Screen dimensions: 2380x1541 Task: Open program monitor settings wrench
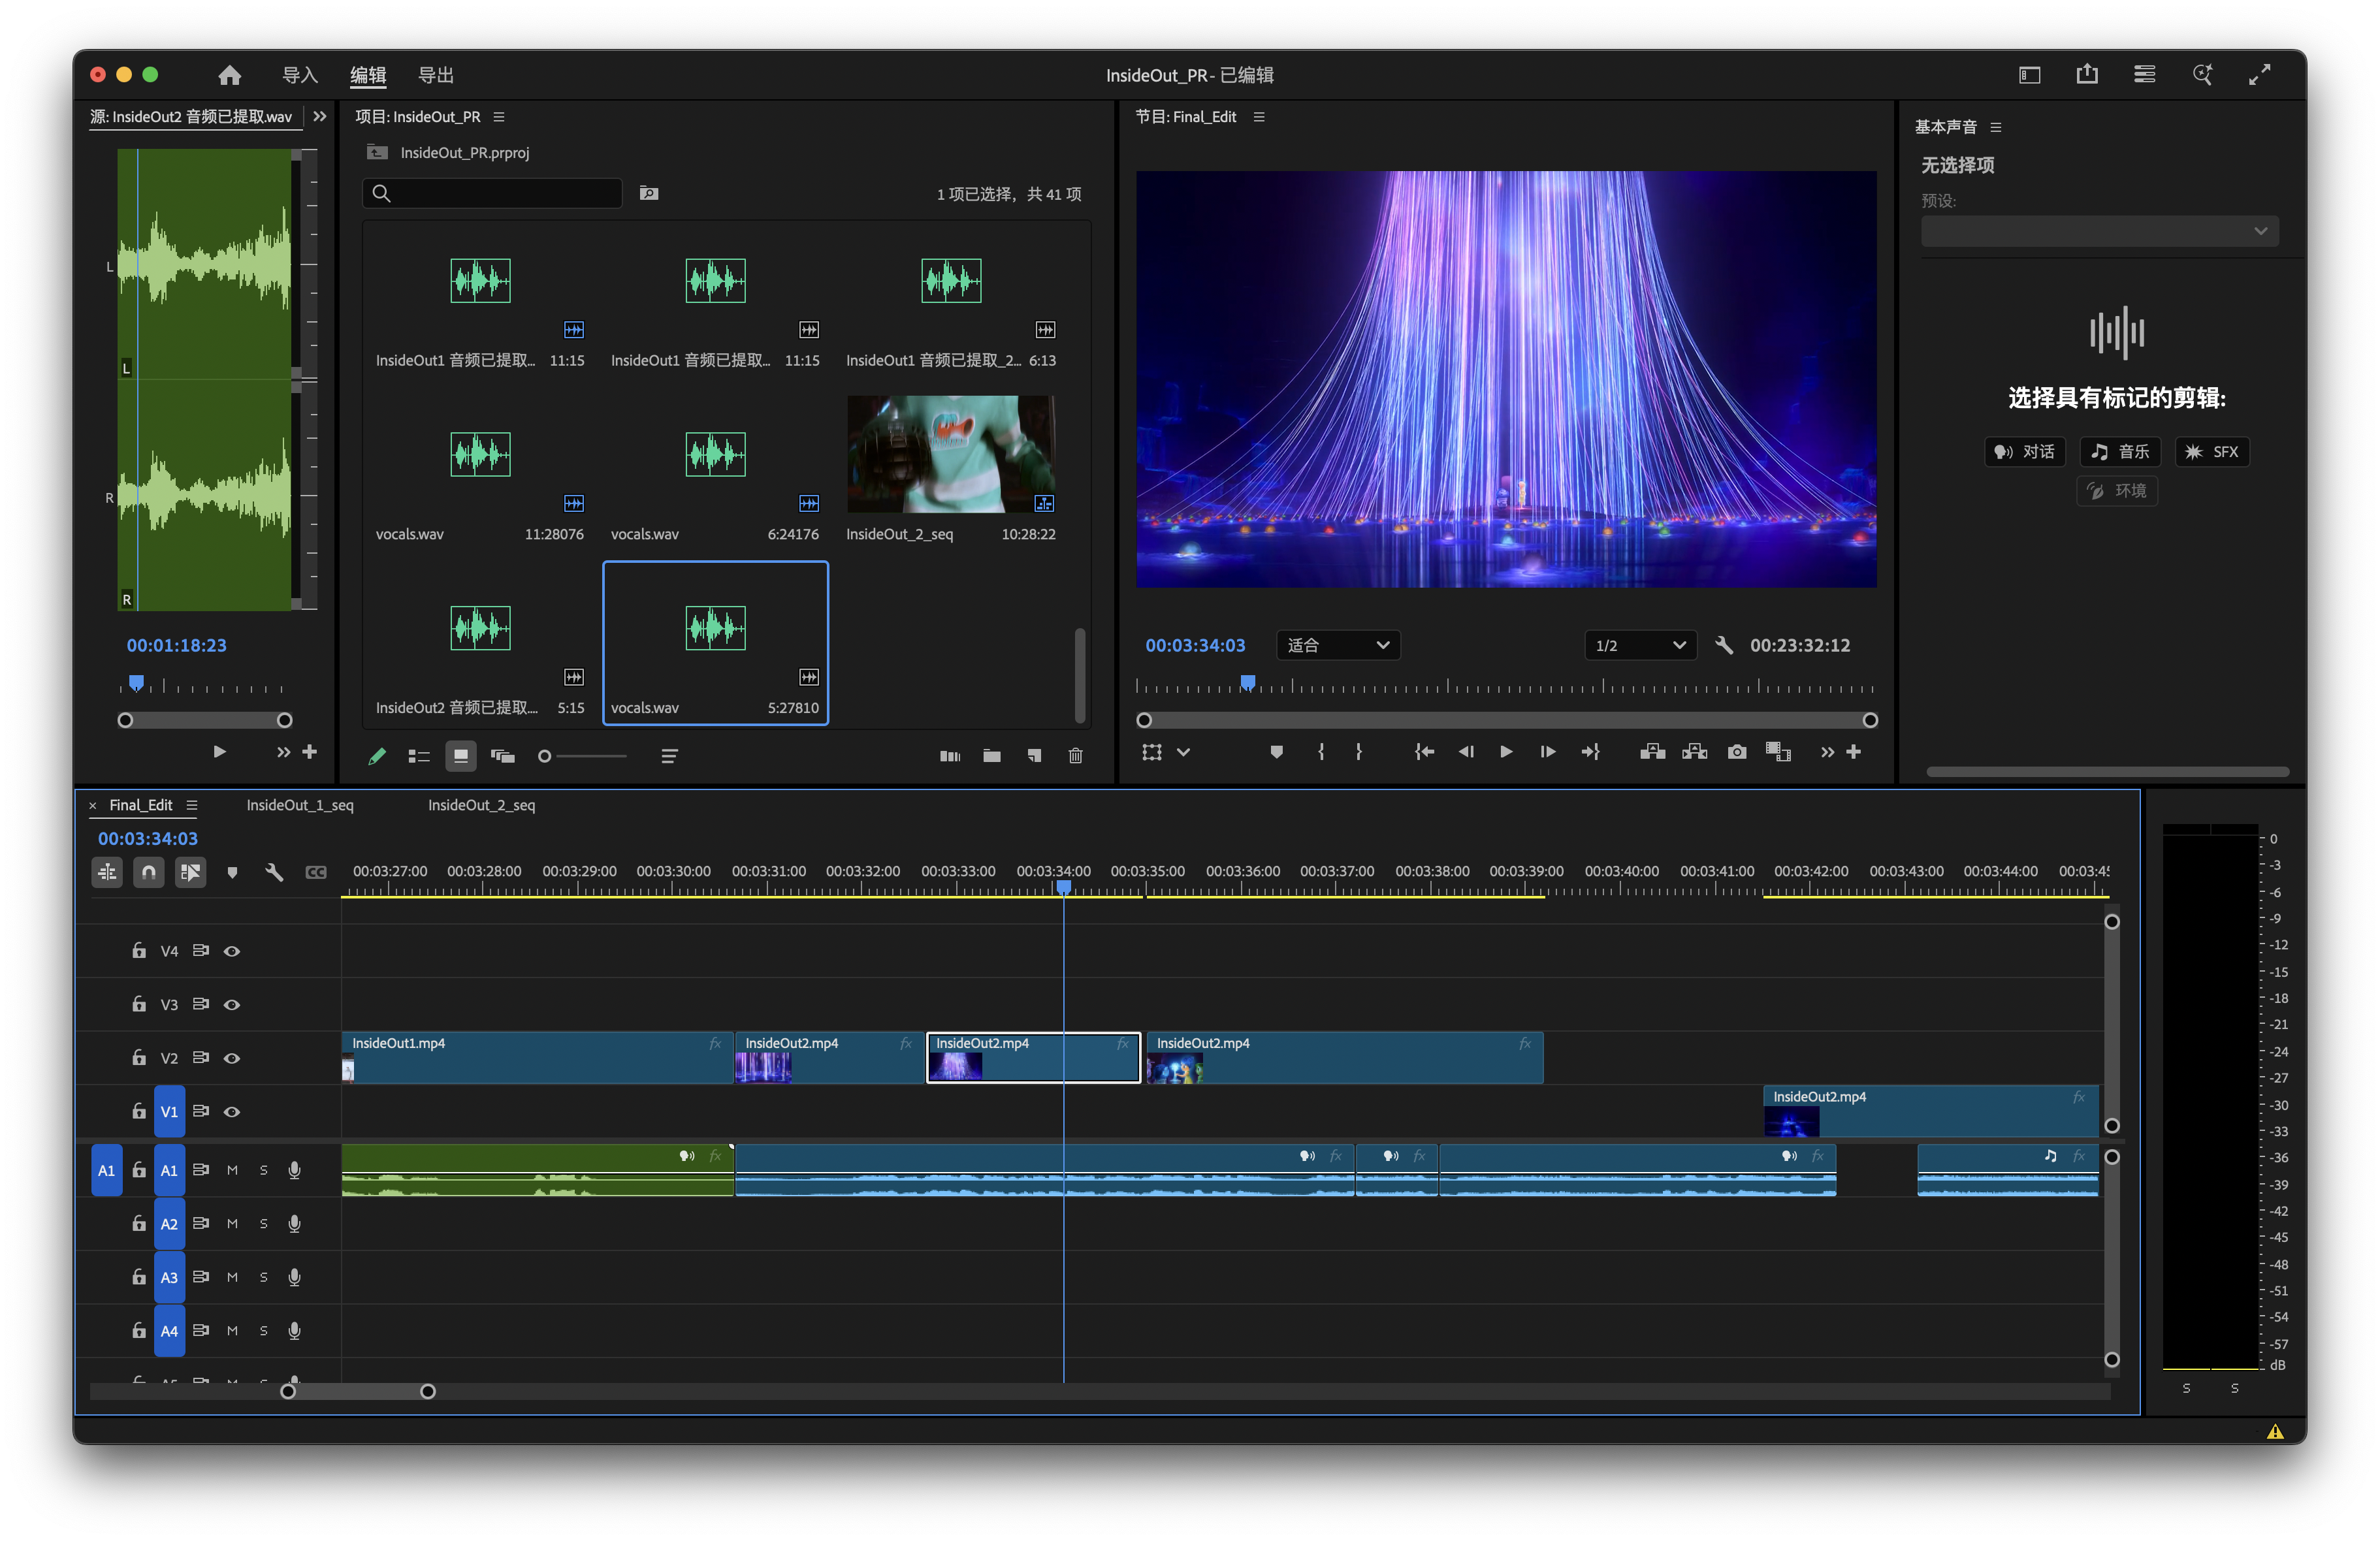[x=1724, y=645]
